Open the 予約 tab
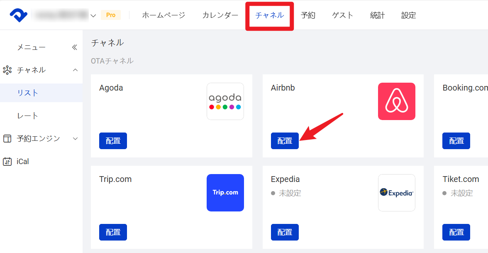The height and width of the screenshot is (253, 488). [308, 15]
